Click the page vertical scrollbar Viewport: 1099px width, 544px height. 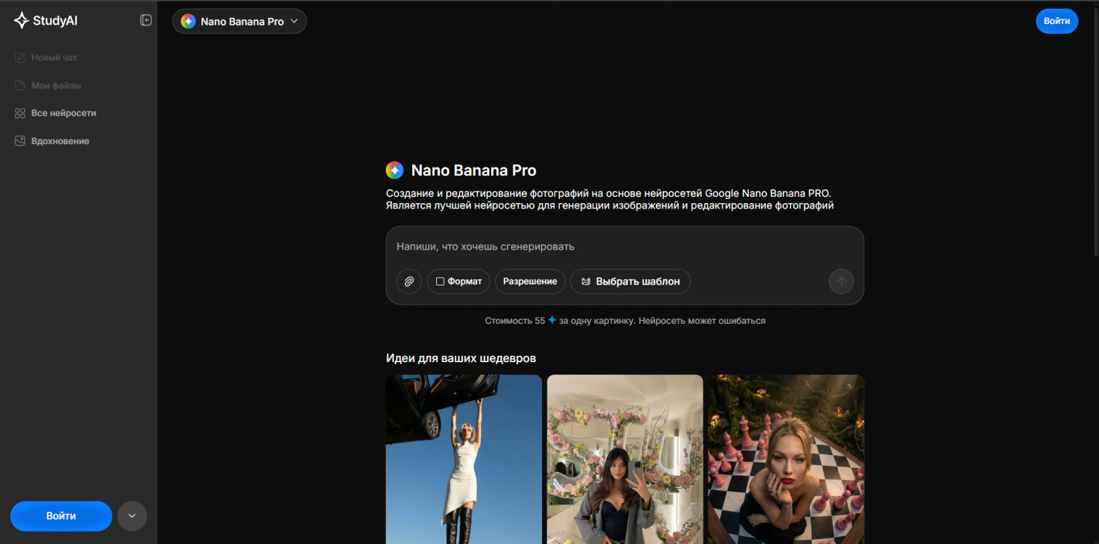1096,130
